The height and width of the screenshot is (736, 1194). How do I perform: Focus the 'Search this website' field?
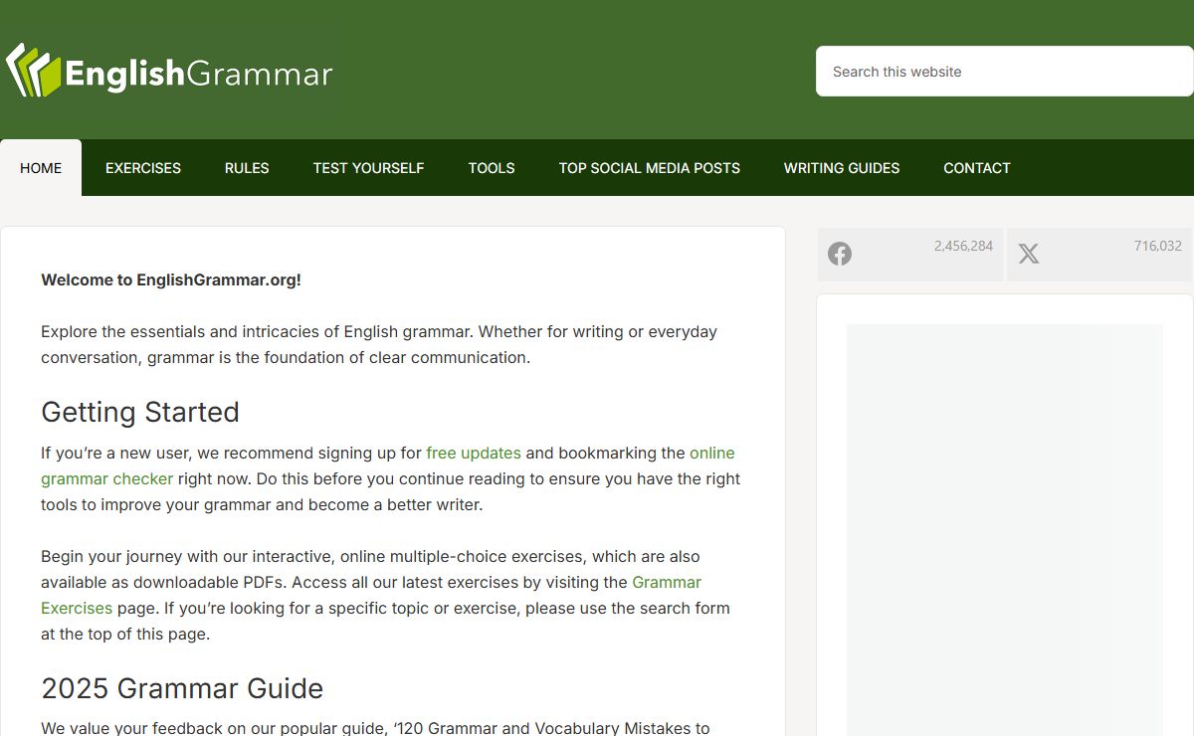(x=1003, y=72)
